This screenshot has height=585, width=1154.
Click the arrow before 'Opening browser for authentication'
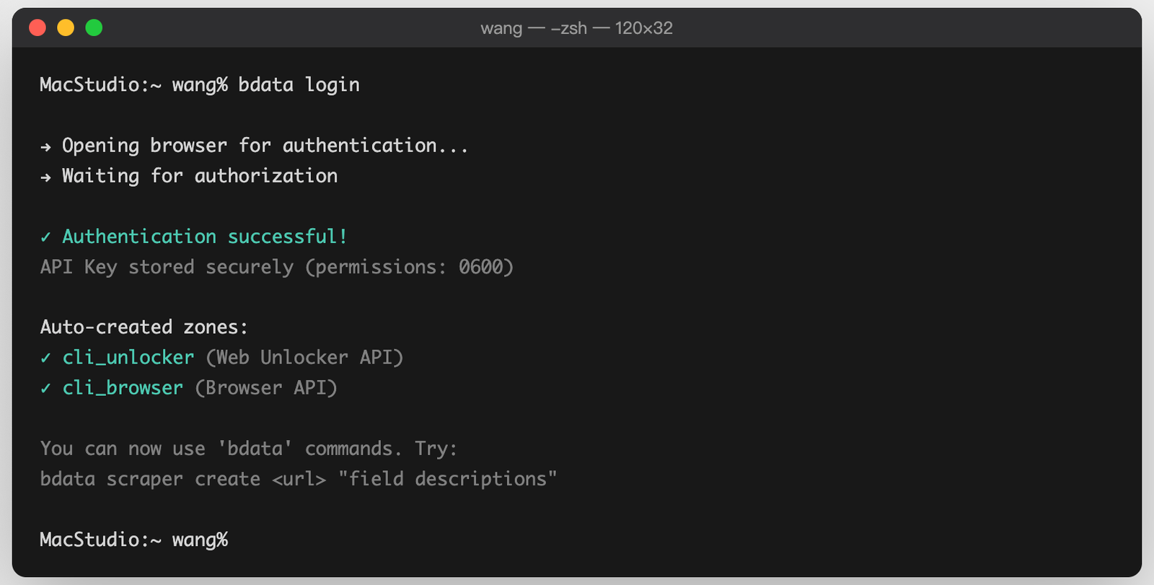[x=46, y=147]
